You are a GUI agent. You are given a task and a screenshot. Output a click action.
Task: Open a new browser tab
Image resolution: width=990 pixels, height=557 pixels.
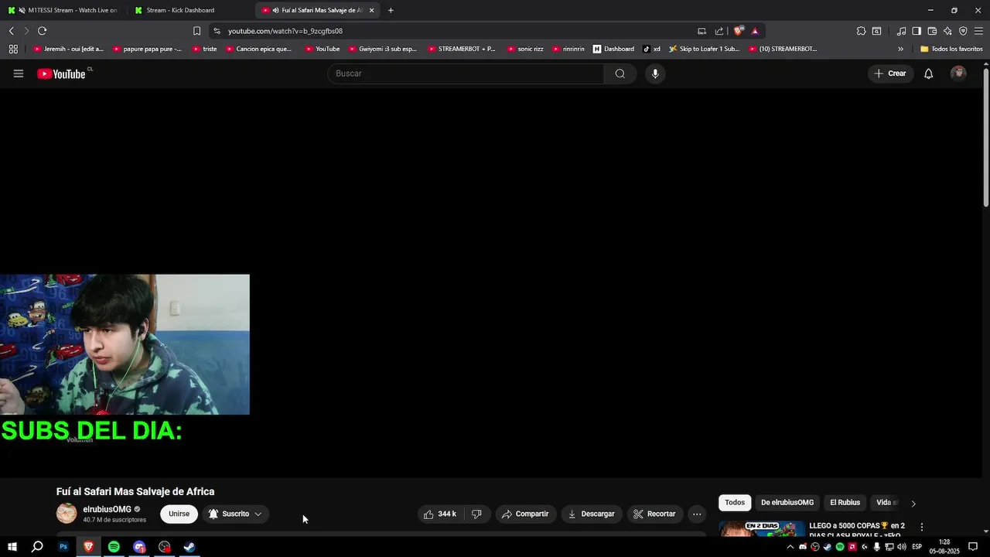pyautogui.click(x=391, y=10)
